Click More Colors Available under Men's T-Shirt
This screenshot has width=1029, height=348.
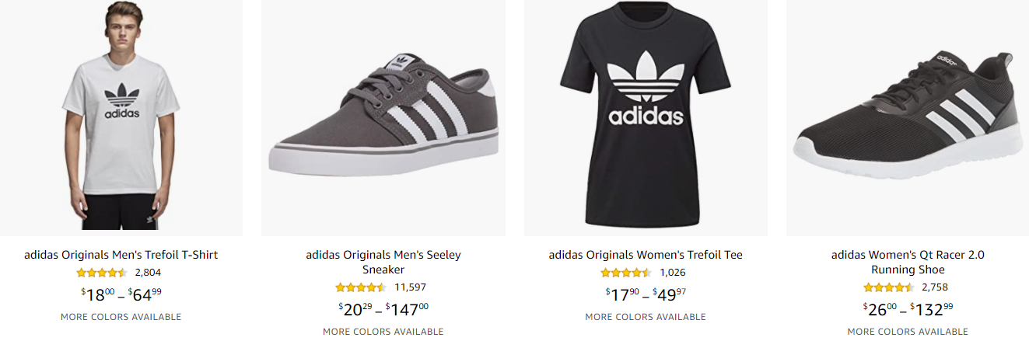tap(121, 317)
